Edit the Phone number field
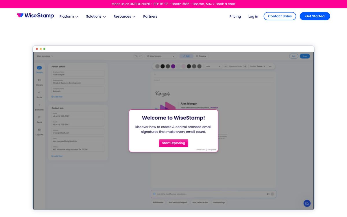 click(x=78, y=115)
